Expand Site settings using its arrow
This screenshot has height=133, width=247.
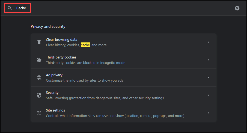click(208, 113)
